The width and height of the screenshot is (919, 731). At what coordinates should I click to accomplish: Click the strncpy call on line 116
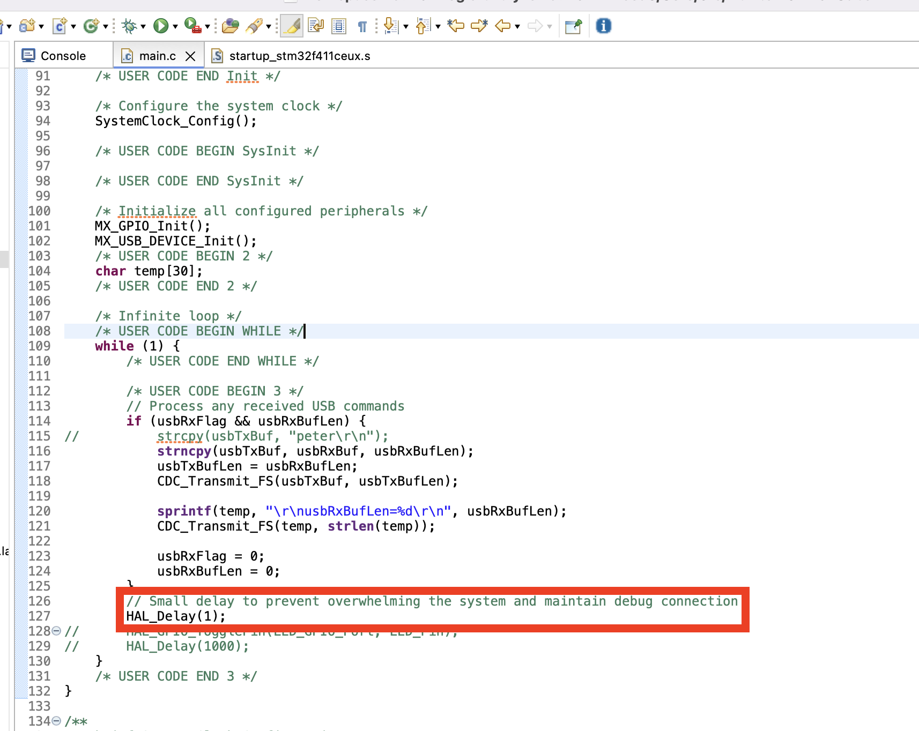coord(316,451)
